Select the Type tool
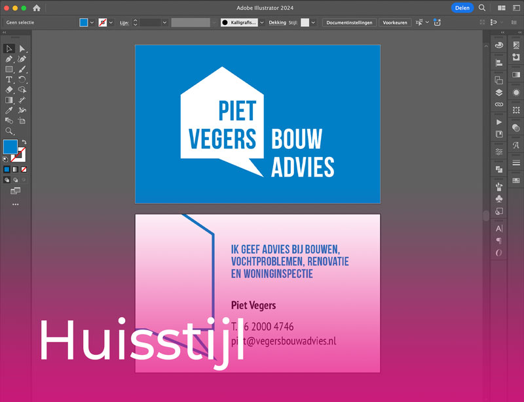This screenshot has height=402, width=524. tap(9, 80)
